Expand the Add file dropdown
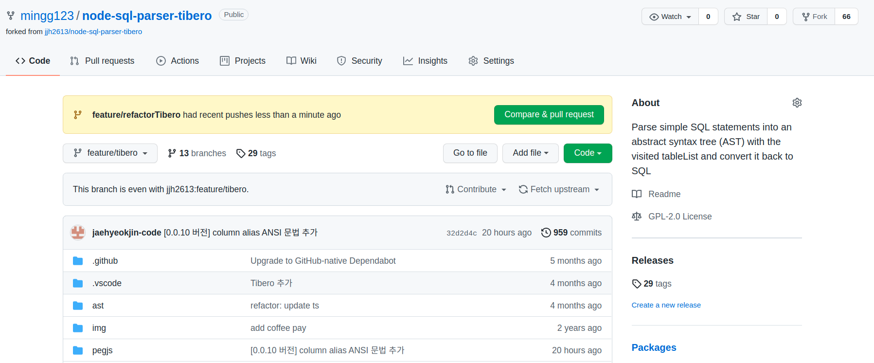This screenshot has height=363, width=874. pos(531,153)
